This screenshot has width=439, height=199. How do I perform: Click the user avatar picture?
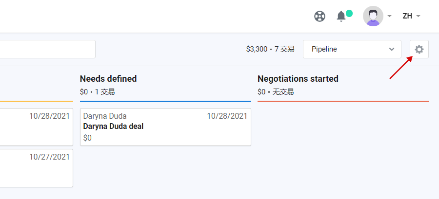coord(373,16)
